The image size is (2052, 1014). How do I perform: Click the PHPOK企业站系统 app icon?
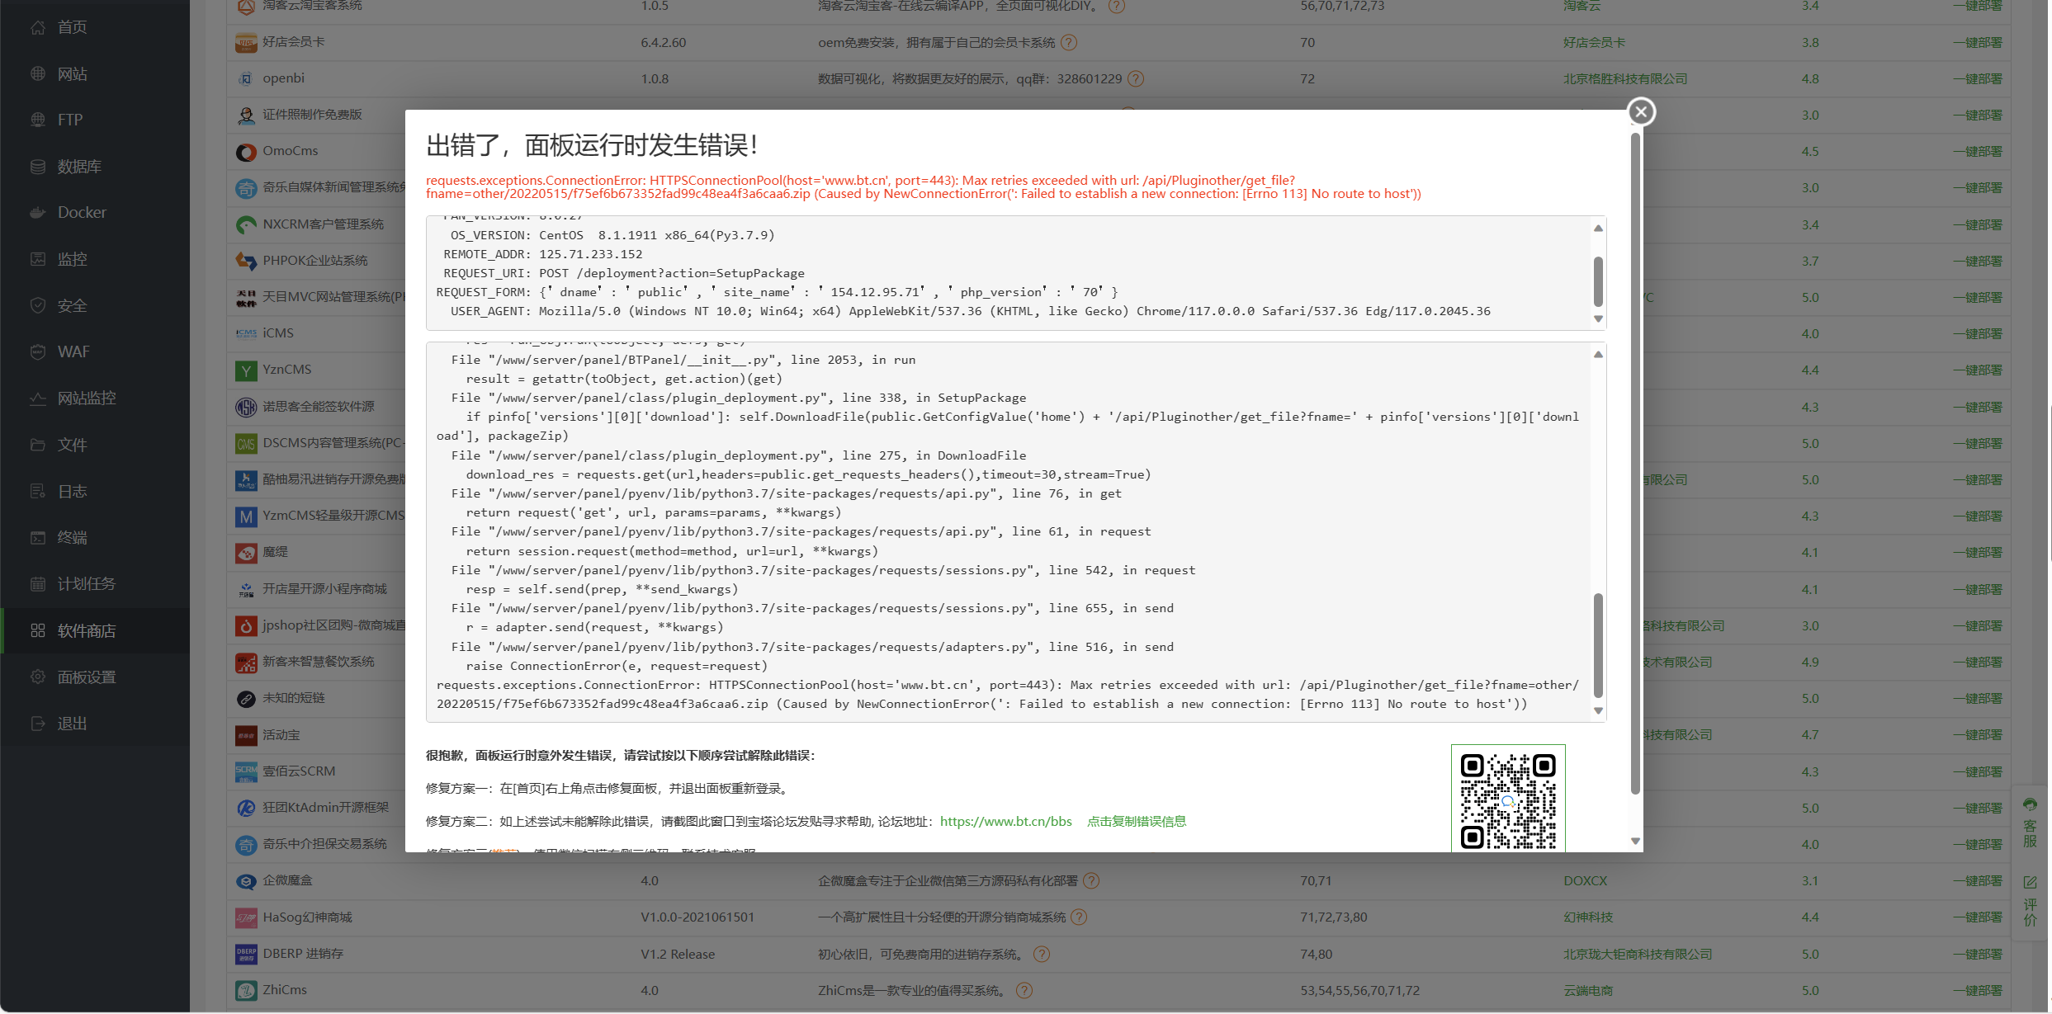pyautogui.click(x=246, y=261)
